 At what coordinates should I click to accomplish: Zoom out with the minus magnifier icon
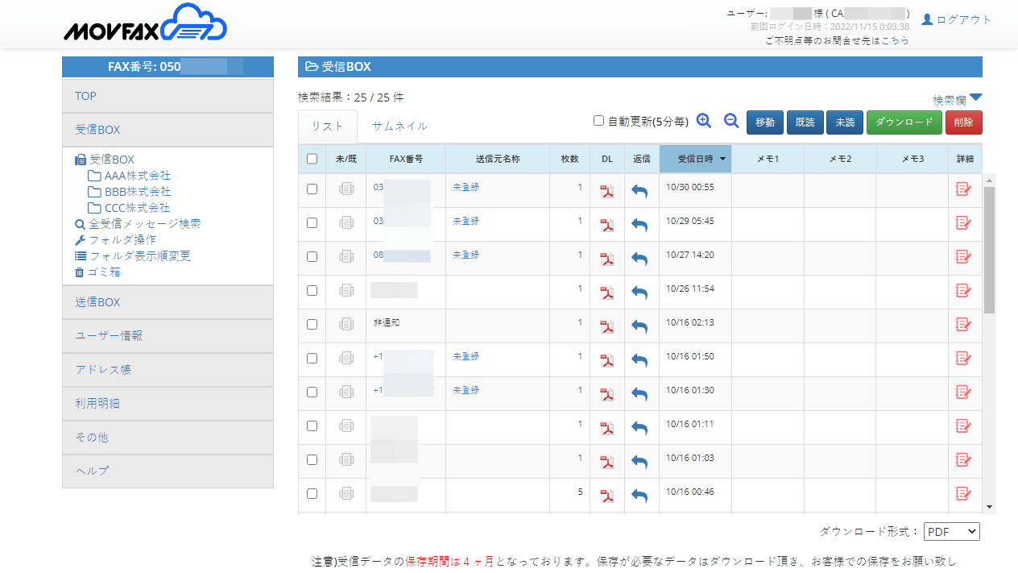(x=731, y=121)
